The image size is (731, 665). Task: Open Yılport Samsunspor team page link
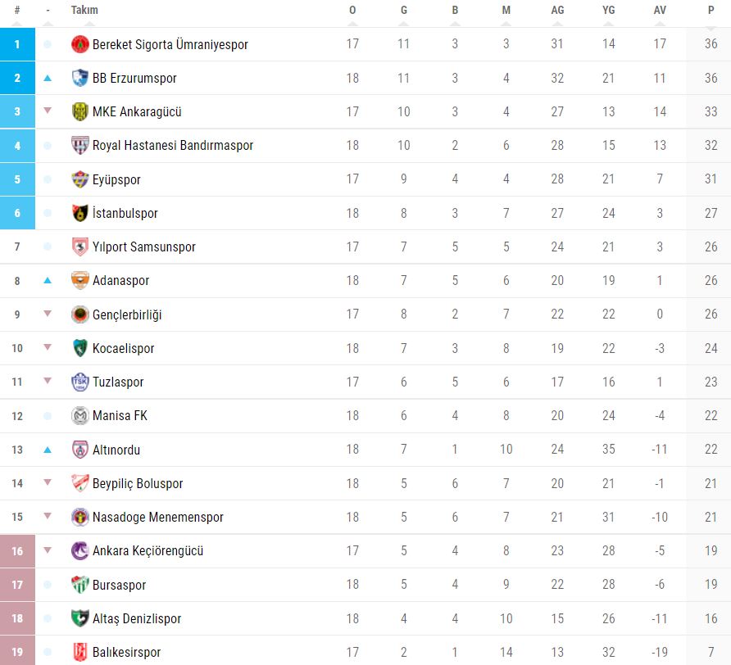pyautogui.click(x=143, y=247)
